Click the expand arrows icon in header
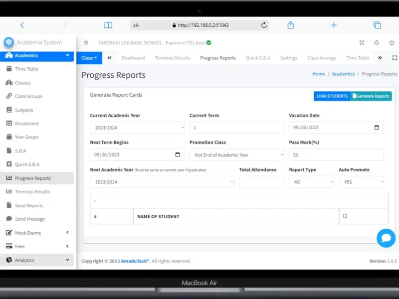399x299 pixels. pyautogui.click(x=362, y=43)
